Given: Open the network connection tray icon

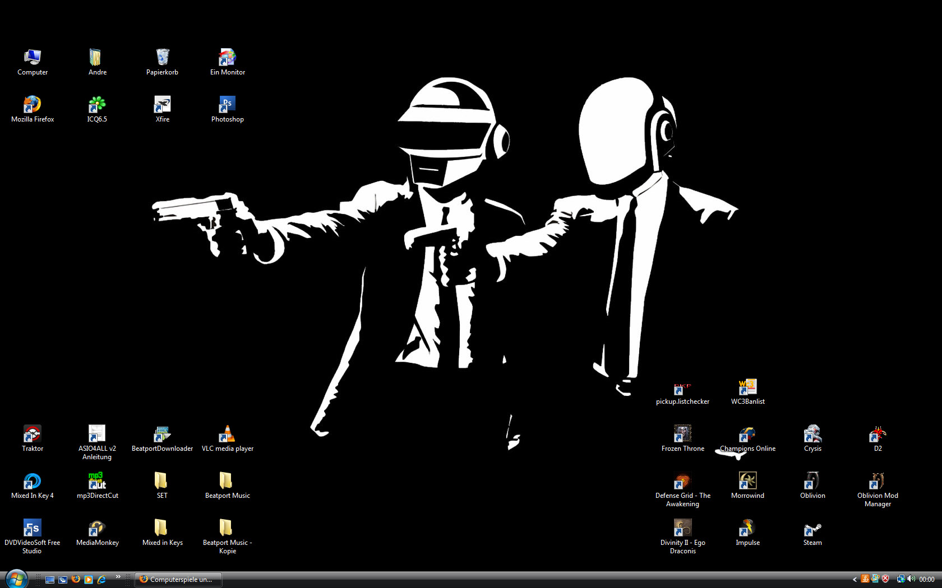Looking at the screenshot, I should pyautogui.click(x=901, y=579).
